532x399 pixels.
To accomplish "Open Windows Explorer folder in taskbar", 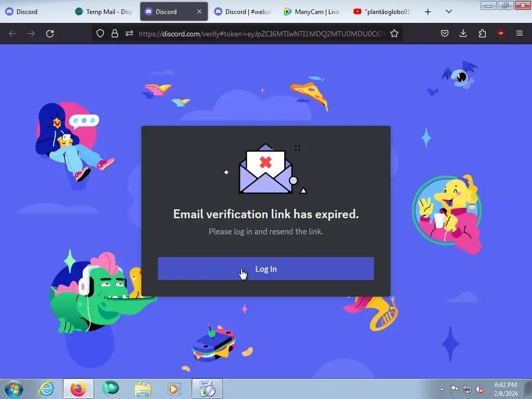I will click(143, 389).
